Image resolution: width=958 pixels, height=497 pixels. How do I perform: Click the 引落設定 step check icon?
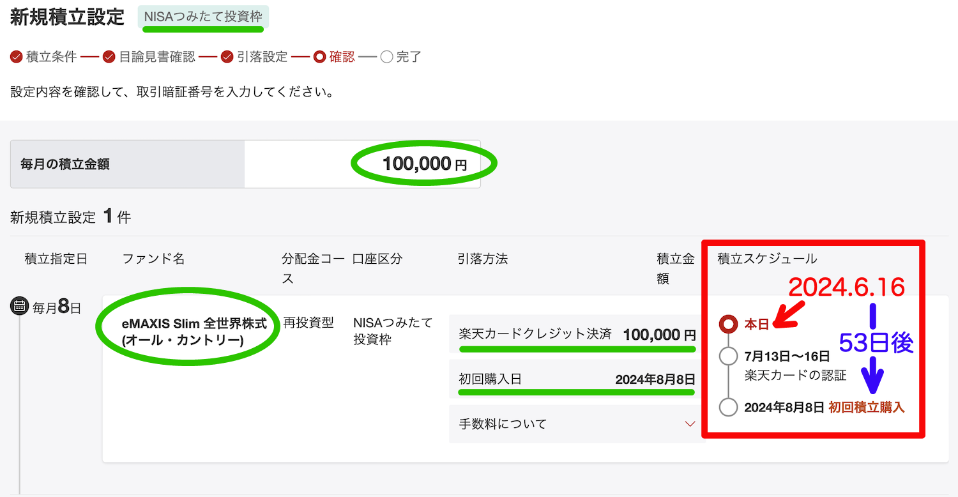point(227,57)
